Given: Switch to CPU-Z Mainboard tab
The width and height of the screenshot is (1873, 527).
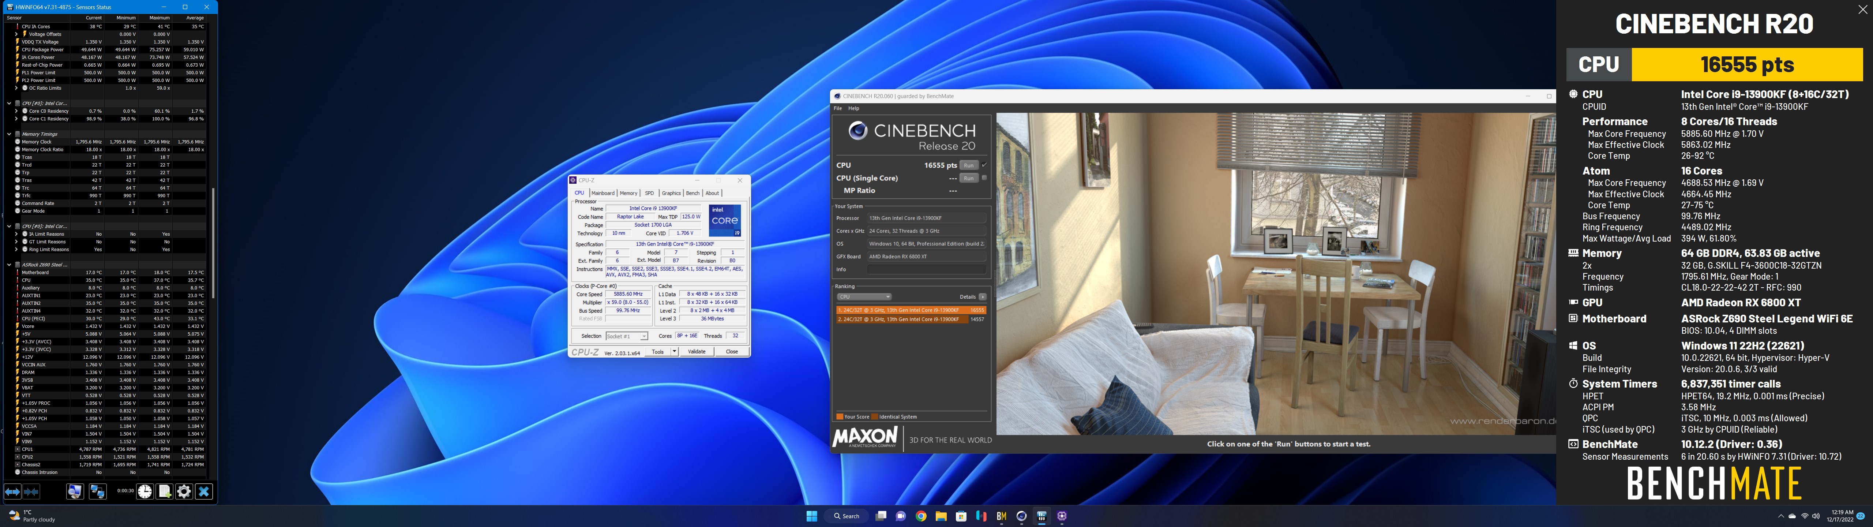Looking at the screenshot, I should pos(603,193).
